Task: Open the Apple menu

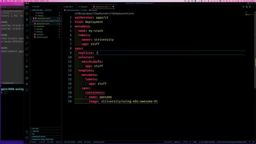Action: pyautogui.click(x=2, y=1)
